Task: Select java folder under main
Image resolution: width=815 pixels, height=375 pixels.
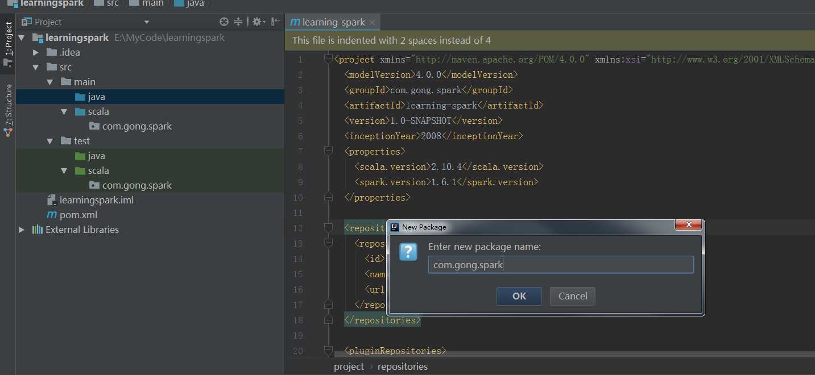Action: point(96,97)
